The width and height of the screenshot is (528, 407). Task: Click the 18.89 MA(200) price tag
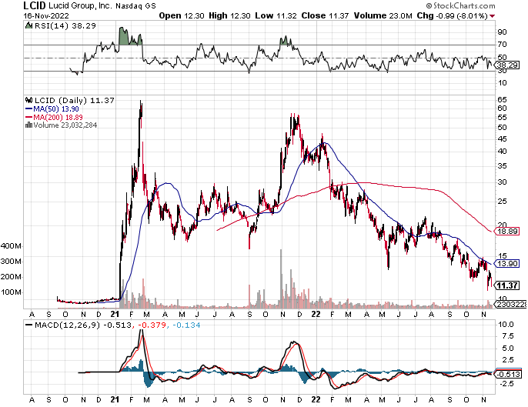click(506, 232)
